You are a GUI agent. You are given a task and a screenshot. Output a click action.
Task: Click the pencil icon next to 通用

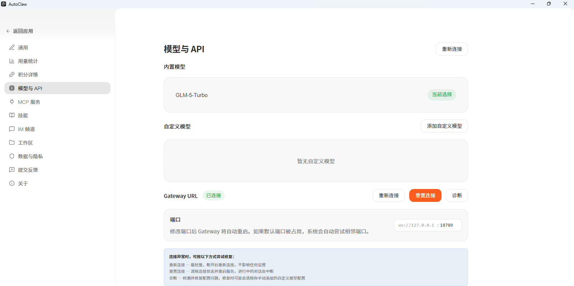point(12,48)
